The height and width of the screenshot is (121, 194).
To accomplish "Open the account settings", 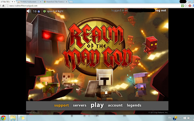I will 115,105.
